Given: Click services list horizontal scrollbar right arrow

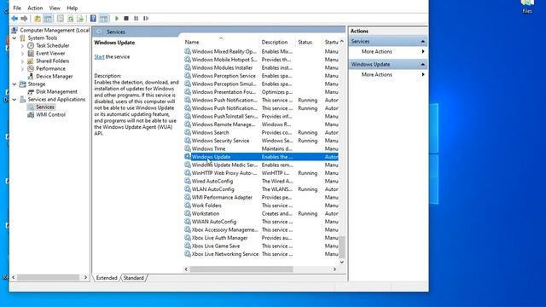Looking at the screenshot, I should (334, 269).
